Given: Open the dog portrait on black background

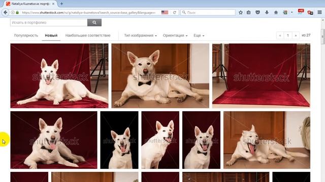Looking at the screenshot, I should point(119,140).
